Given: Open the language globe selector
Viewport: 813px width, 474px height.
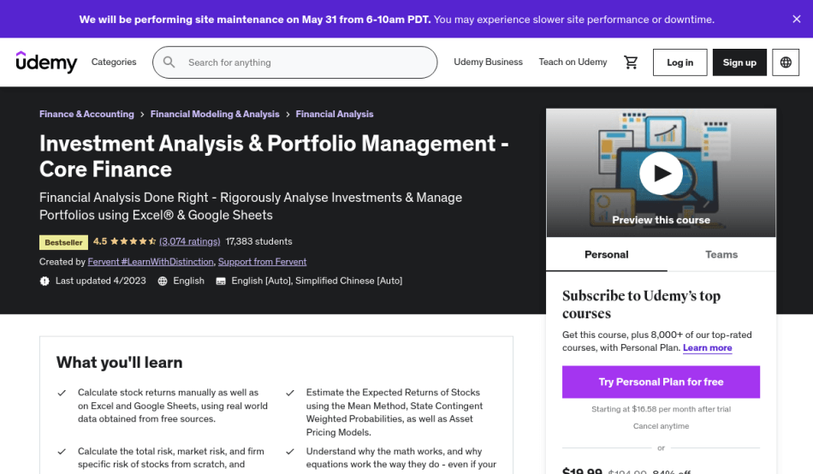Looking at the screenshot, I should 786,62.
